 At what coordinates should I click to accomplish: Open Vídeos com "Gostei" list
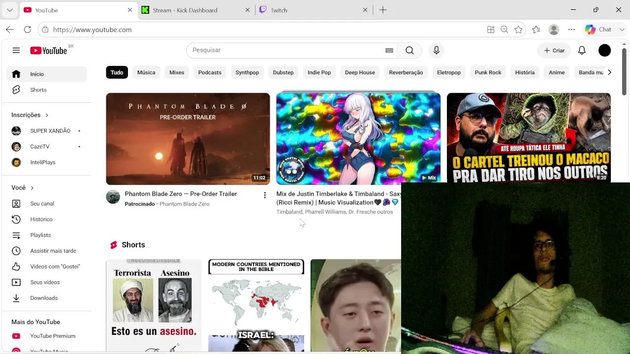[47, 266]
